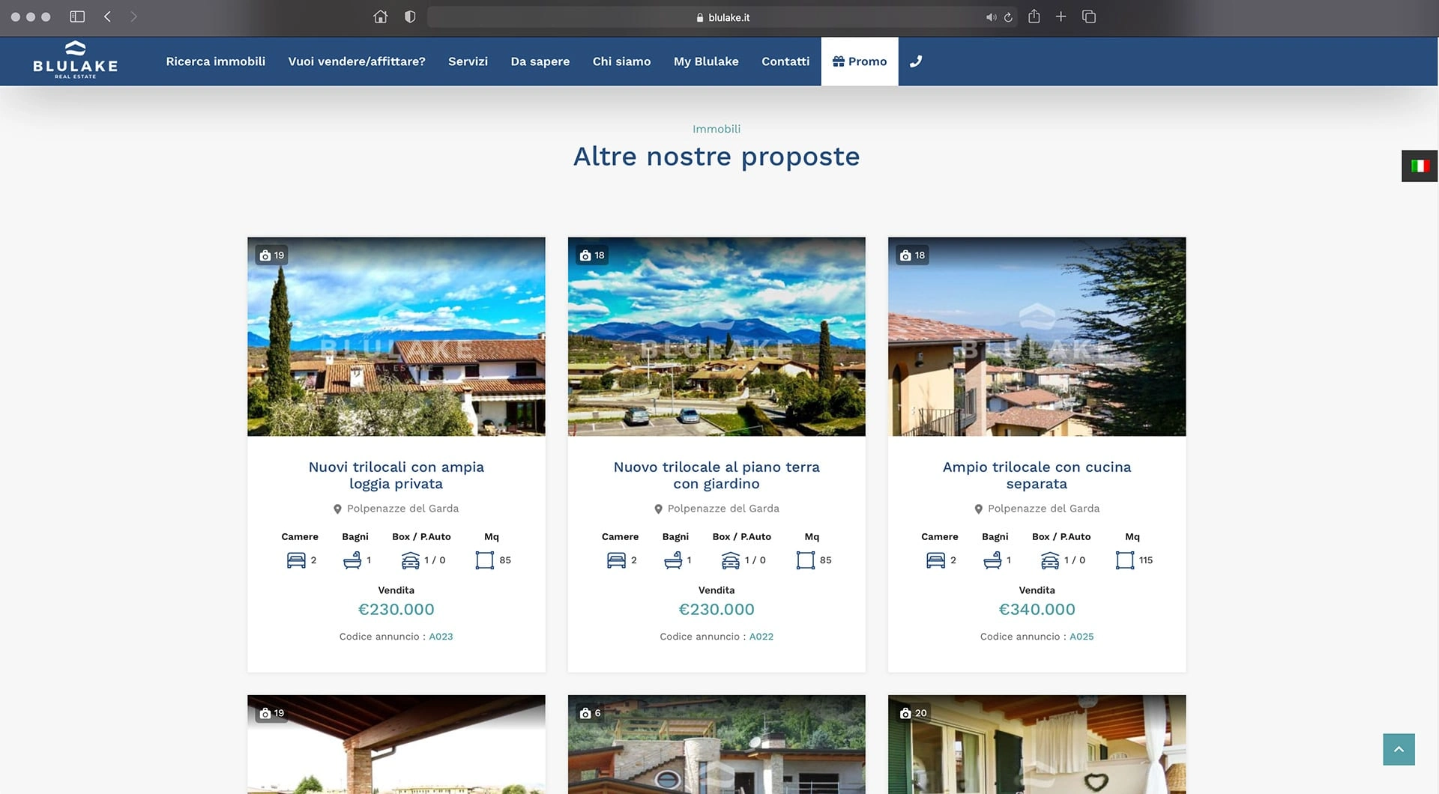Add a new tab with plus icon
This screenshot has height=794, width=1439.
[1061, 16]
